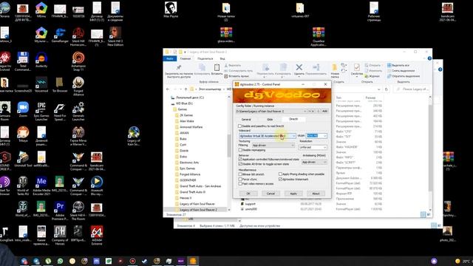
Task: Open the Videocard dropdown in dgVoodoo
Action: click(268, 136)
